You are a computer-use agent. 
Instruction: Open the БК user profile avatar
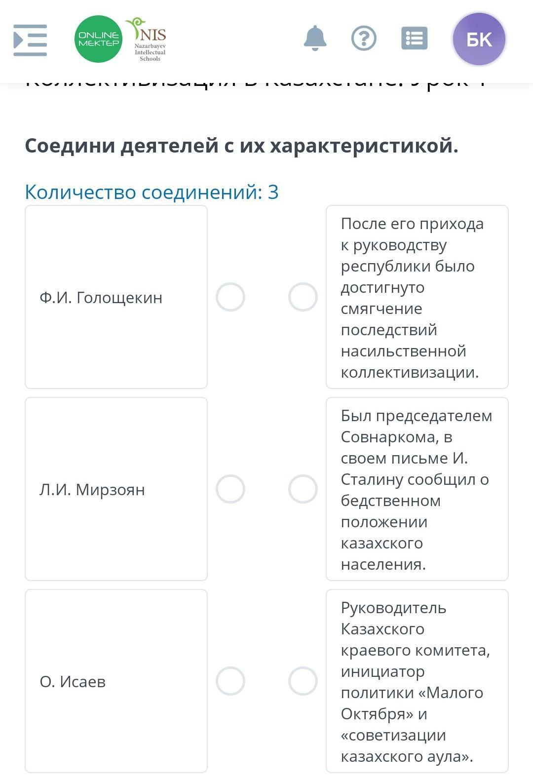click(479, 39)
